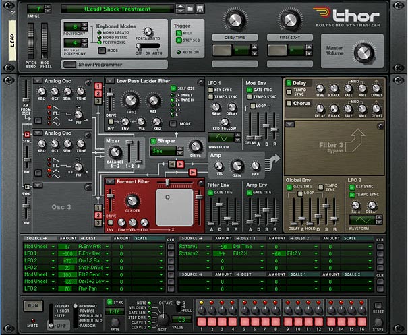Open the Filter 3 slot dropdown arrow
408x335 pixels.
pyautogui.click(x=289, y=124)
